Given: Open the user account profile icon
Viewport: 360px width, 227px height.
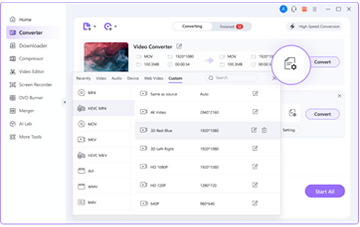Looking at the screenshot, I should 283,9.
